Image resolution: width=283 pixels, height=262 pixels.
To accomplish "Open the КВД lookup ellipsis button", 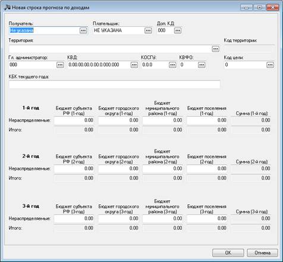I will click(134, 65).
